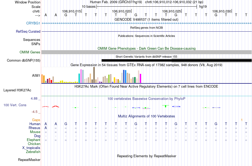The width and height of the screenshot is (252, 166).
Task: Click the tall brown bar in GTEx chart
Action: pyautogui.click(x=94, y=75)
